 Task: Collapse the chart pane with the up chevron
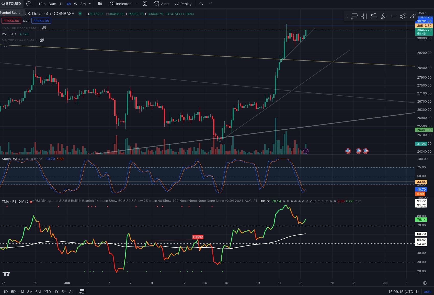pyautogui.click(x=5, y=46)
